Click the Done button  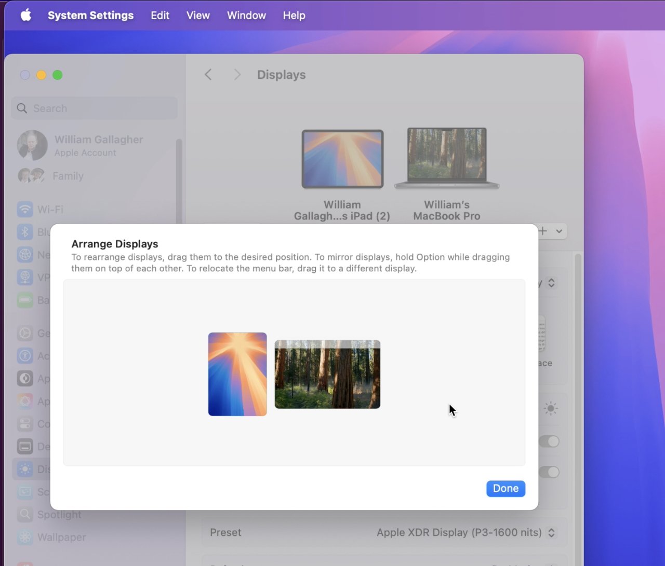506,488
